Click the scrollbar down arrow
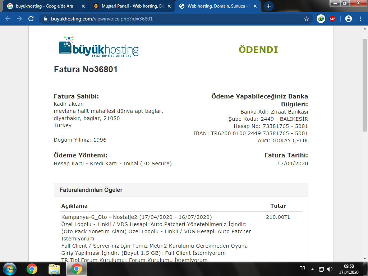The height and width of the screenshot is (276, 368). (365, 258)
